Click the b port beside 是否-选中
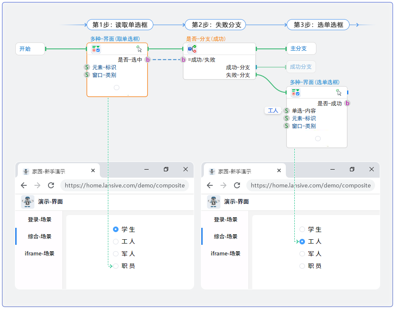This screenshot has height=309, width=395. point(148,60)
